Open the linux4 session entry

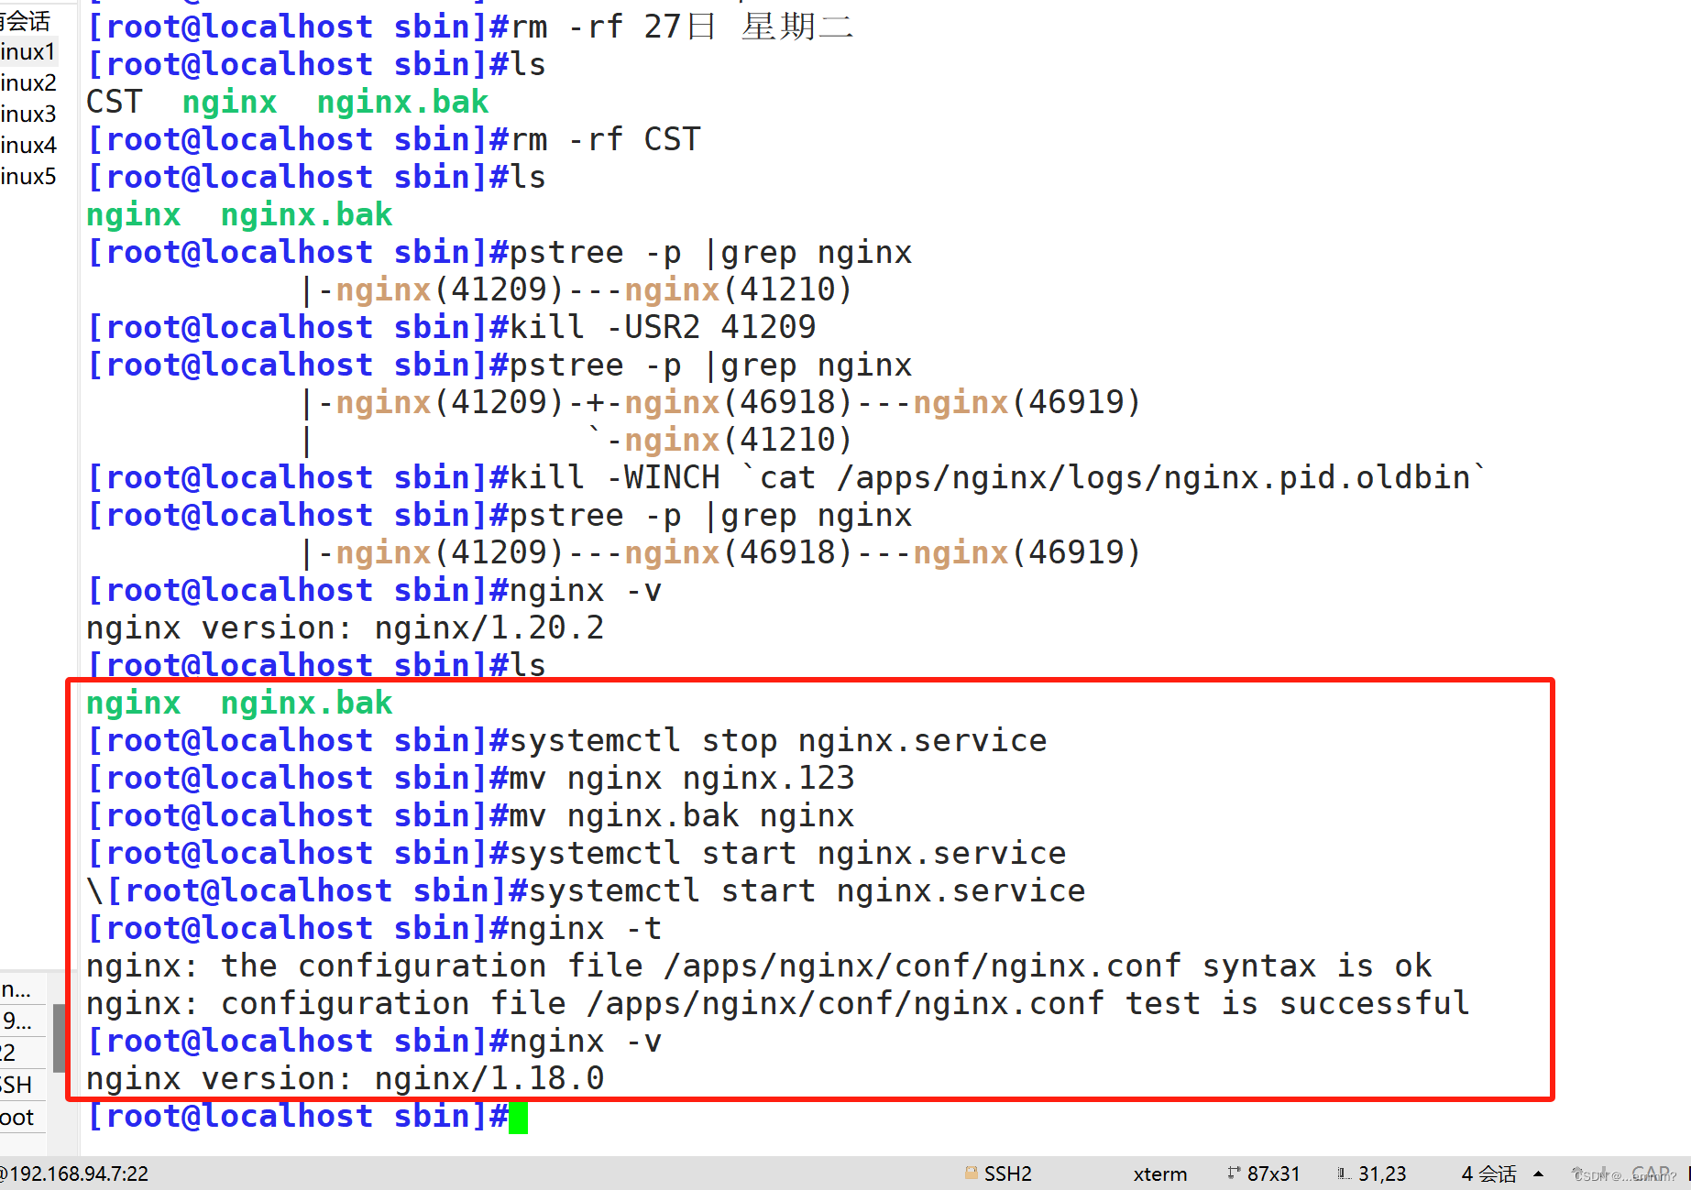(x=28, y=146)
